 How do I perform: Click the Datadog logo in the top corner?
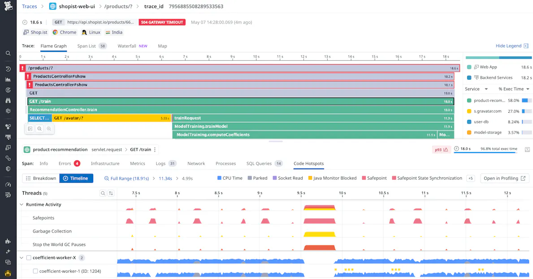[x=8, y=7]
